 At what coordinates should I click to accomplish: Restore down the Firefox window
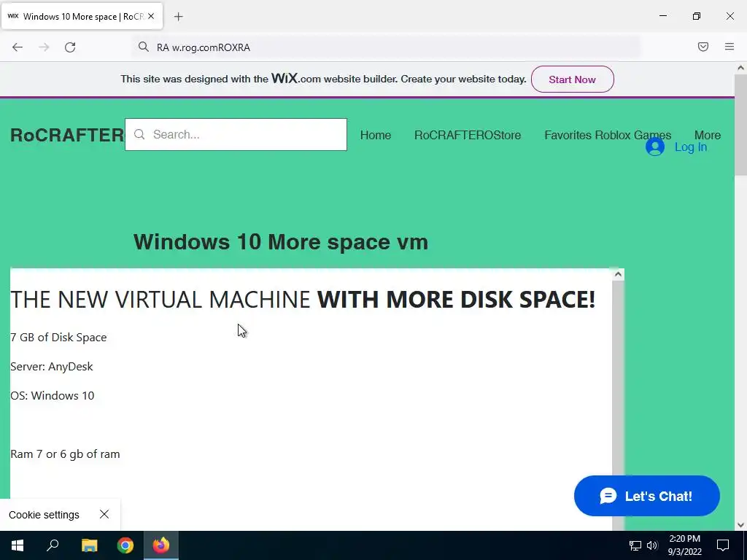pyautogui.click(x=697, y=16)
